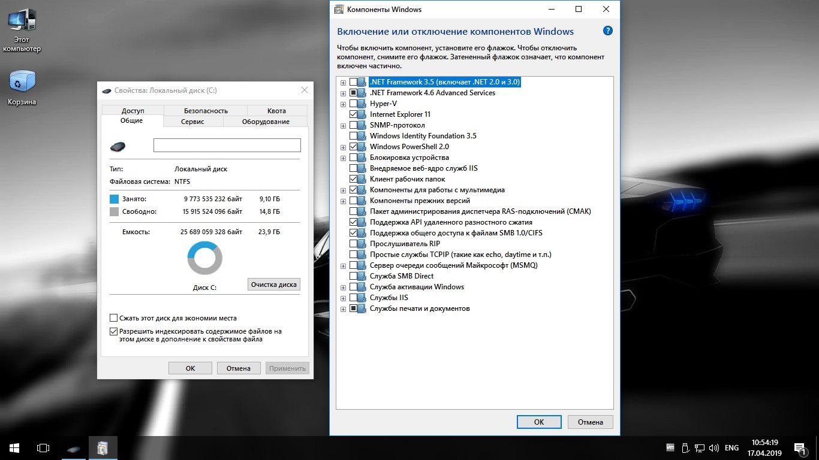
Task: Enable the Hyper-V component checkbox
Action: (353, 104)
